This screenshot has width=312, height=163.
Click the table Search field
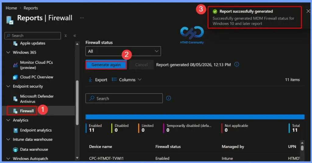point(124,98)
